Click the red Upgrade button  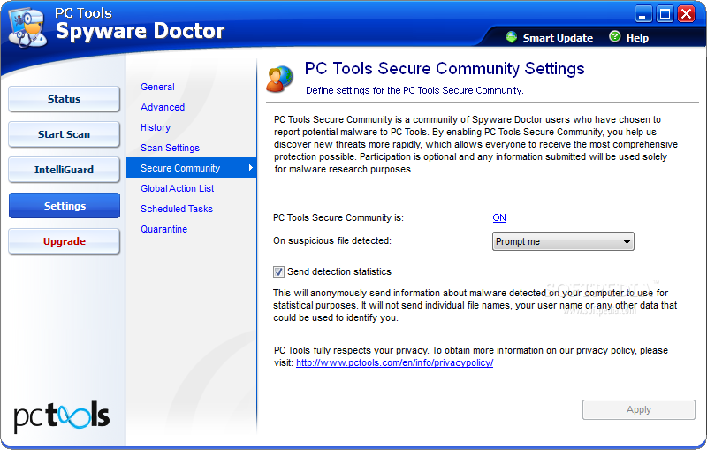coord(64,241)
